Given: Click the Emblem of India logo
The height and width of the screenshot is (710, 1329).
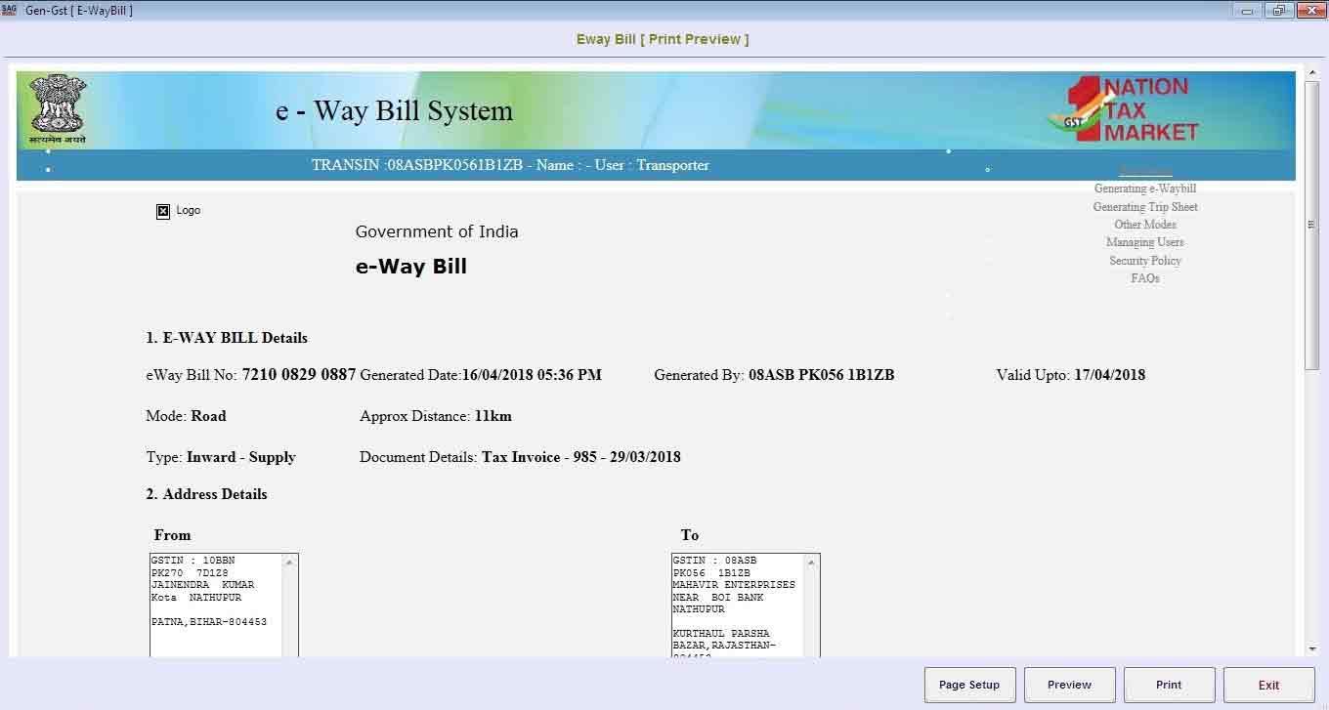Looking at the screenshot, I should (x=58, y=107).
